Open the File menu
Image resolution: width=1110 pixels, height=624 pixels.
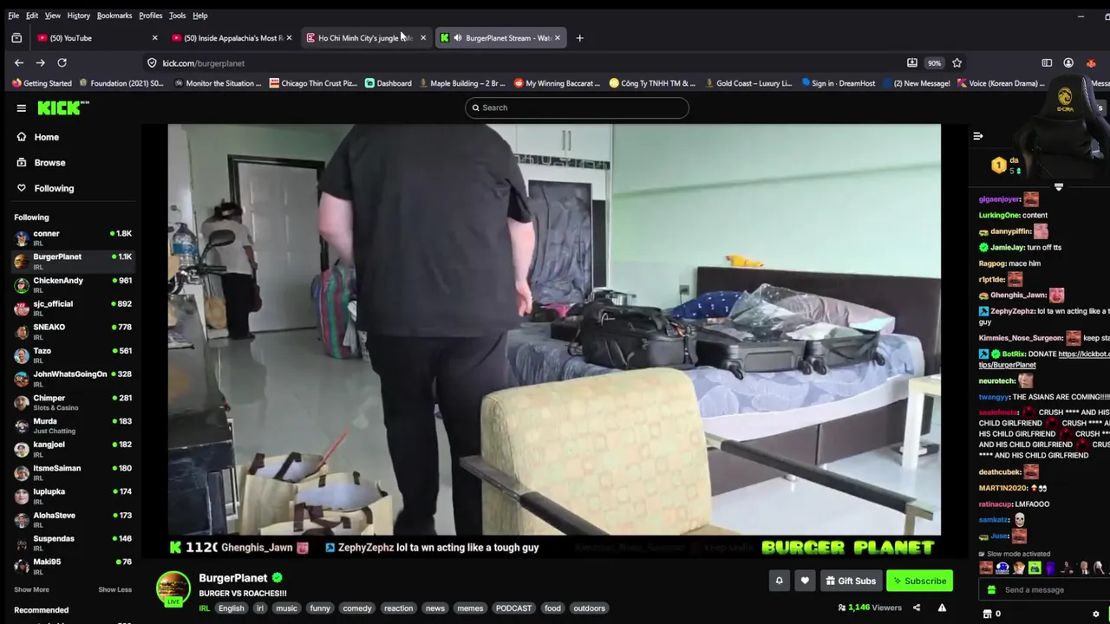pos(14,16)
